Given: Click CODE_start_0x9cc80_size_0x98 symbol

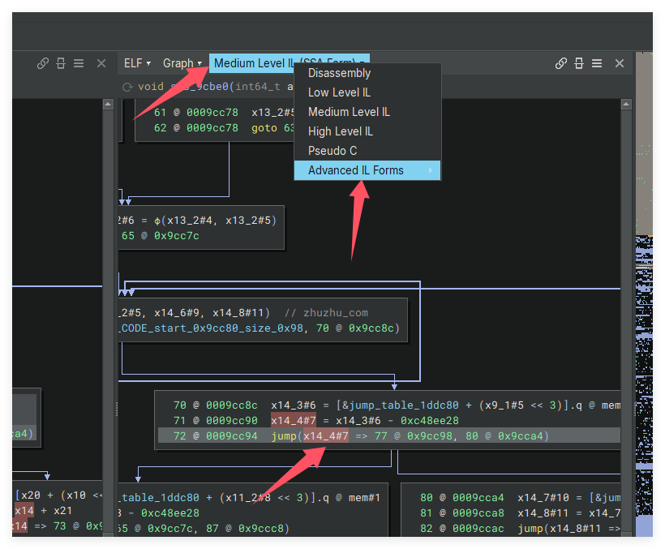Looking at the screenshot, I should coord(212,328).
